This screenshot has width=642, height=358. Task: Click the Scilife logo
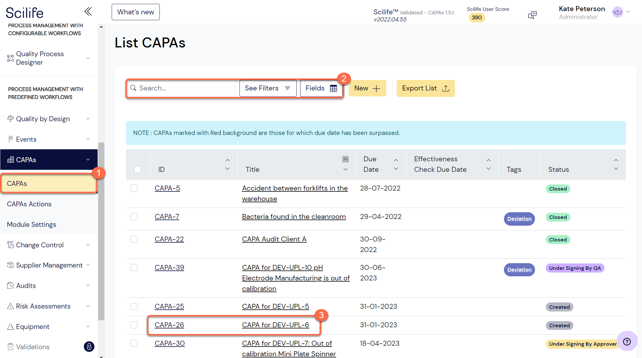click(25, 13)
